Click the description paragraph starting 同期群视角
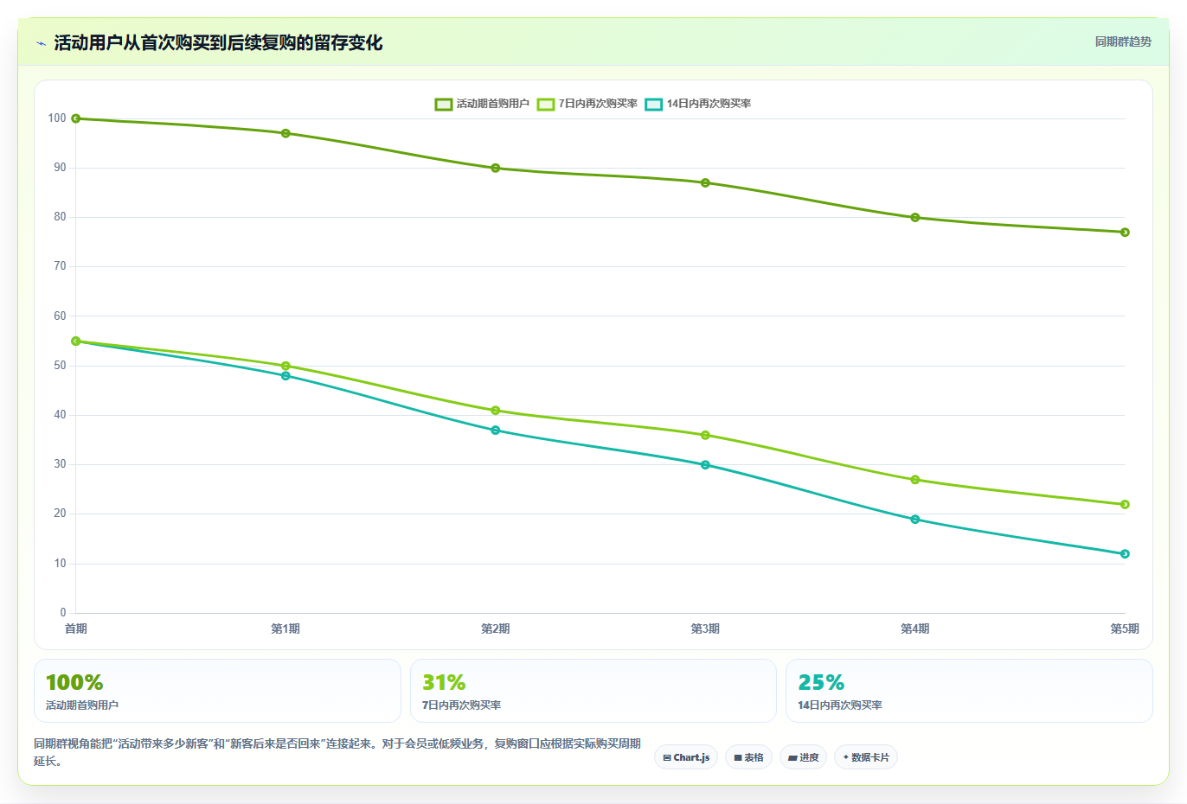This screenshot has width=1187, height=804. click(337, 752)
